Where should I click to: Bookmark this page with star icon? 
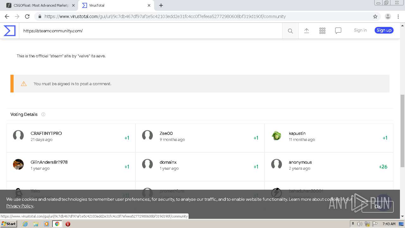pyautogui.click(x=375, y=16)
